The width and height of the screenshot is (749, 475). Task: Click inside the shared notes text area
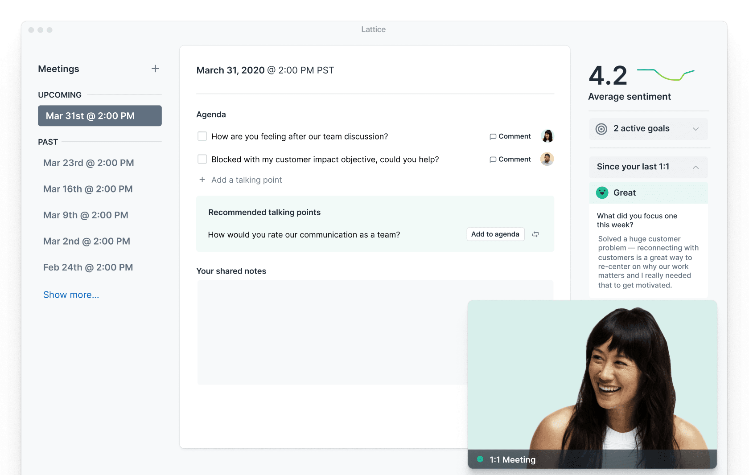pos(332,332)
